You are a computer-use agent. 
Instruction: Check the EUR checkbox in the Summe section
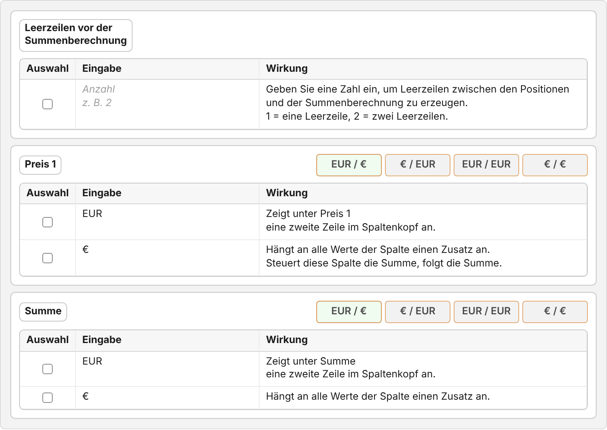(x=48, y=369)
